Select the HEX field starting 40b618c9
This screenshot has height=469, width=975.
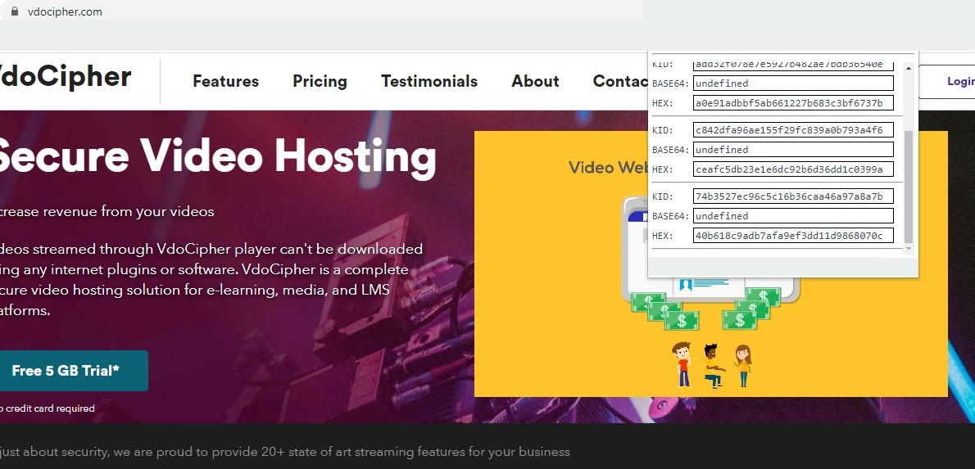(793, 236)
